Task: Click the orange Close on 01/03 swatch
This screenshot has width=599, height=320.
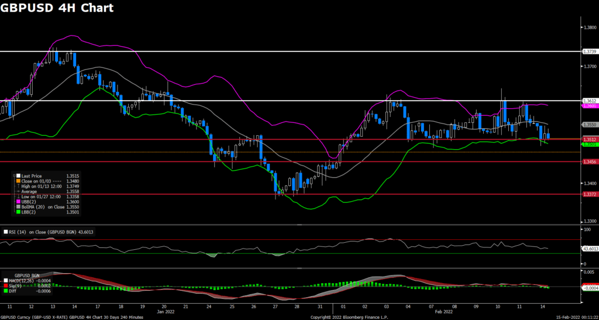Action: pos(19,181)
